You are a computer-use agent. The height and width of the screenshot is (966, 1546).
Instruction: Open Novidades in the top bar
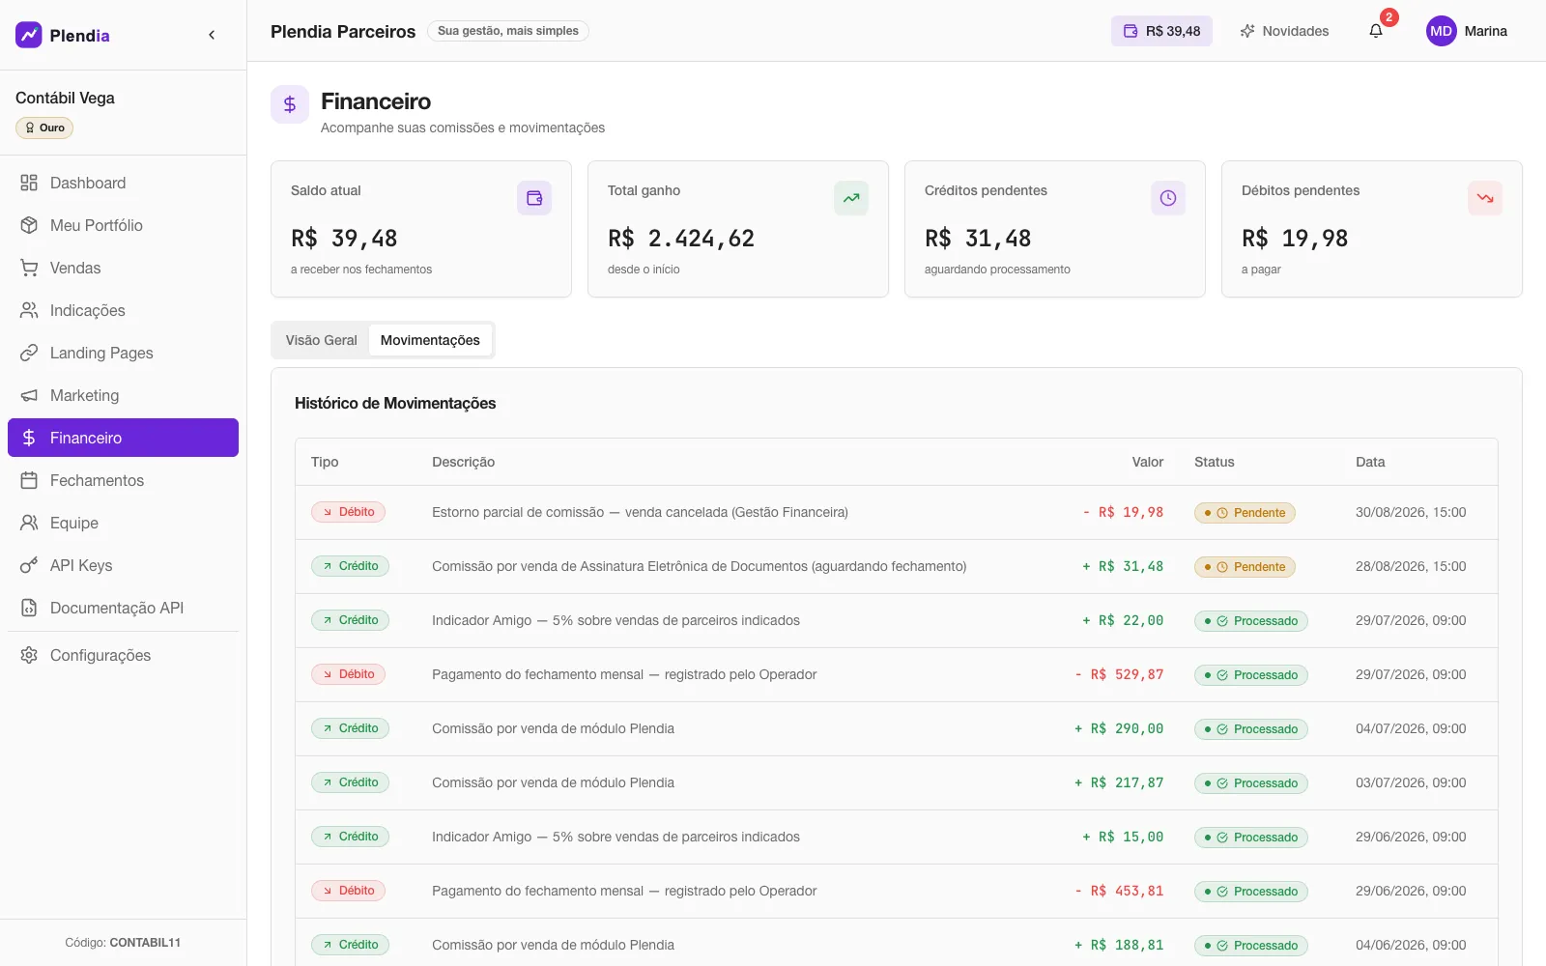click(x=1284, y=31)
